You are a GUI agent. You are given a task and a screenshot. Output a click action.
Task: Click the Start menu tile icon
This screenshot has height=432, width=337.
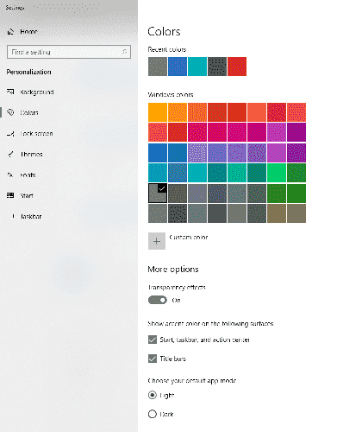pyautogui.click(x=10, y=195)
